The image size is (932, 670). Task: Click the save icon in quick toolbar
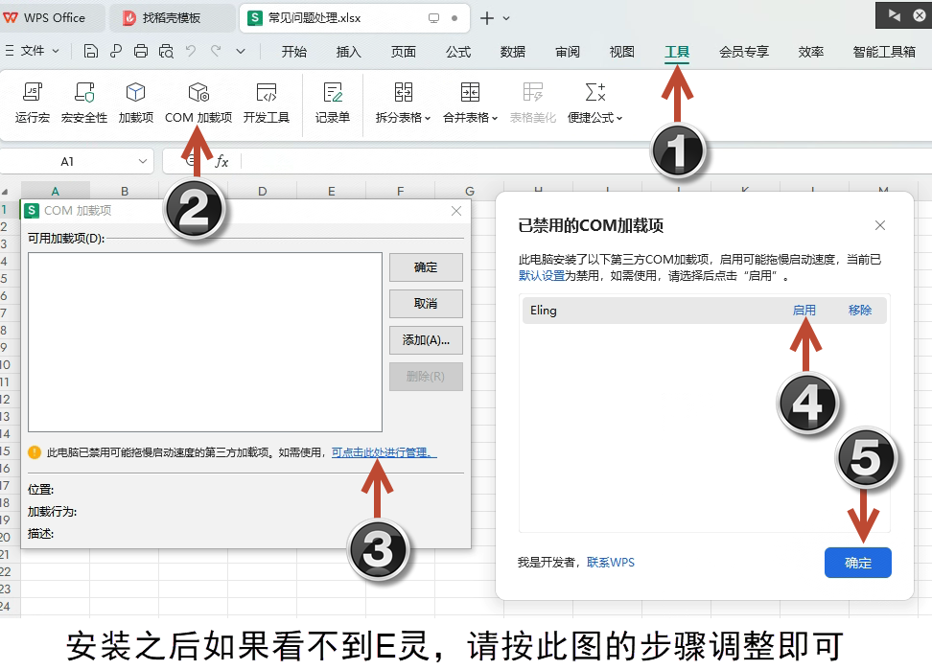click(90, 52)
